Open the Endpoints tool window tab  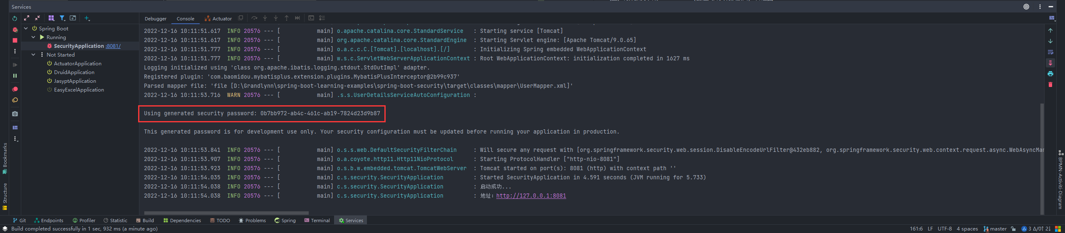tap(49, 221)
